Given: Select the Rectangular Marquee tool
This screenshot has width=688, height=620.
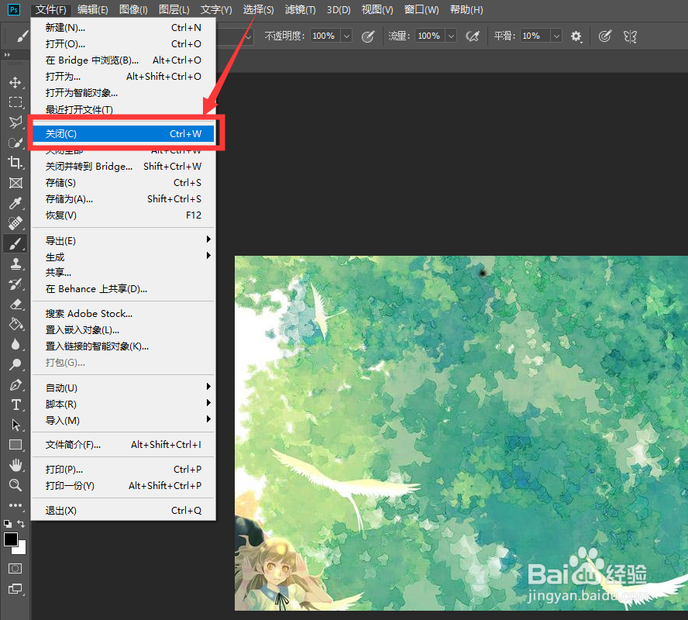Looking at the screenshot, I should click(x=15, y=102).
